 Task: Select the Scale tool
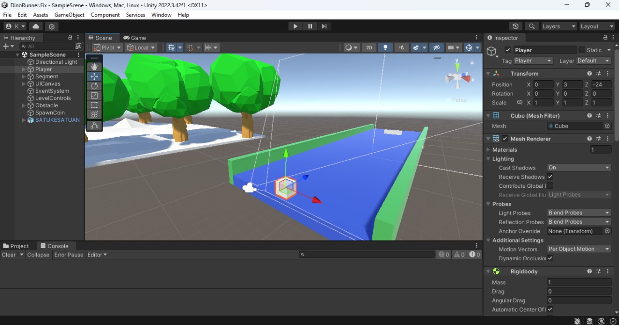pyautogui.click(x=94, y=96)
